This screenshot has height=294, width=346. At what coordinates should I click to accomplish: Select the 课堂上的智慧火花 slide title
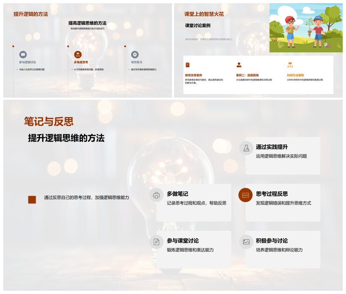(x=204, y=14)
